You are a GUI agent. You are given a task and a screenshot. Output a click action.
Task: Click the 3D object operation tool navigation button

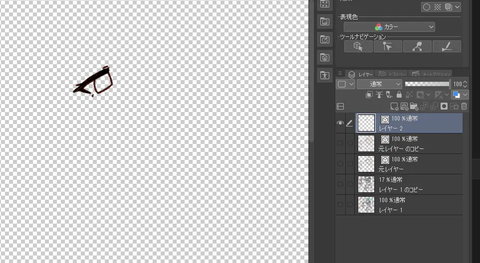point(358,46)
